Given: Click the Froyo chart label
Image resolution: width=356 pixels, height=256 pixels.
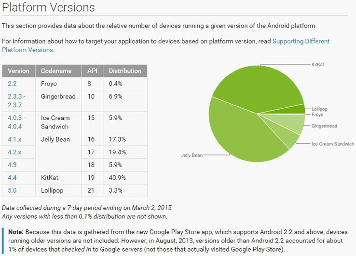Looking at the screenshot, I should [x=317, y=115].
